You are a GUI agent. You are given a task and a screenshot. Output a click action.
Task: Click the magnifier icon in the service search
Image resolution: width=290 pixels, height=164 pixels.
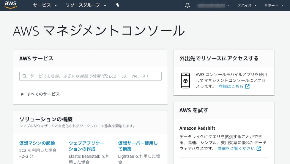pos(25,76)
